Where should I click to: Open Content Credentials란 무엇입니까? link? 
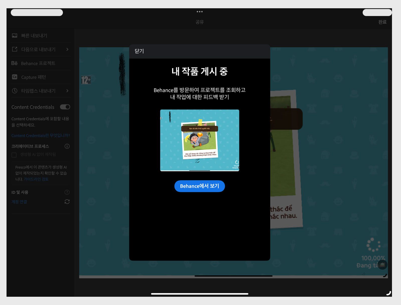pos(41,136)
